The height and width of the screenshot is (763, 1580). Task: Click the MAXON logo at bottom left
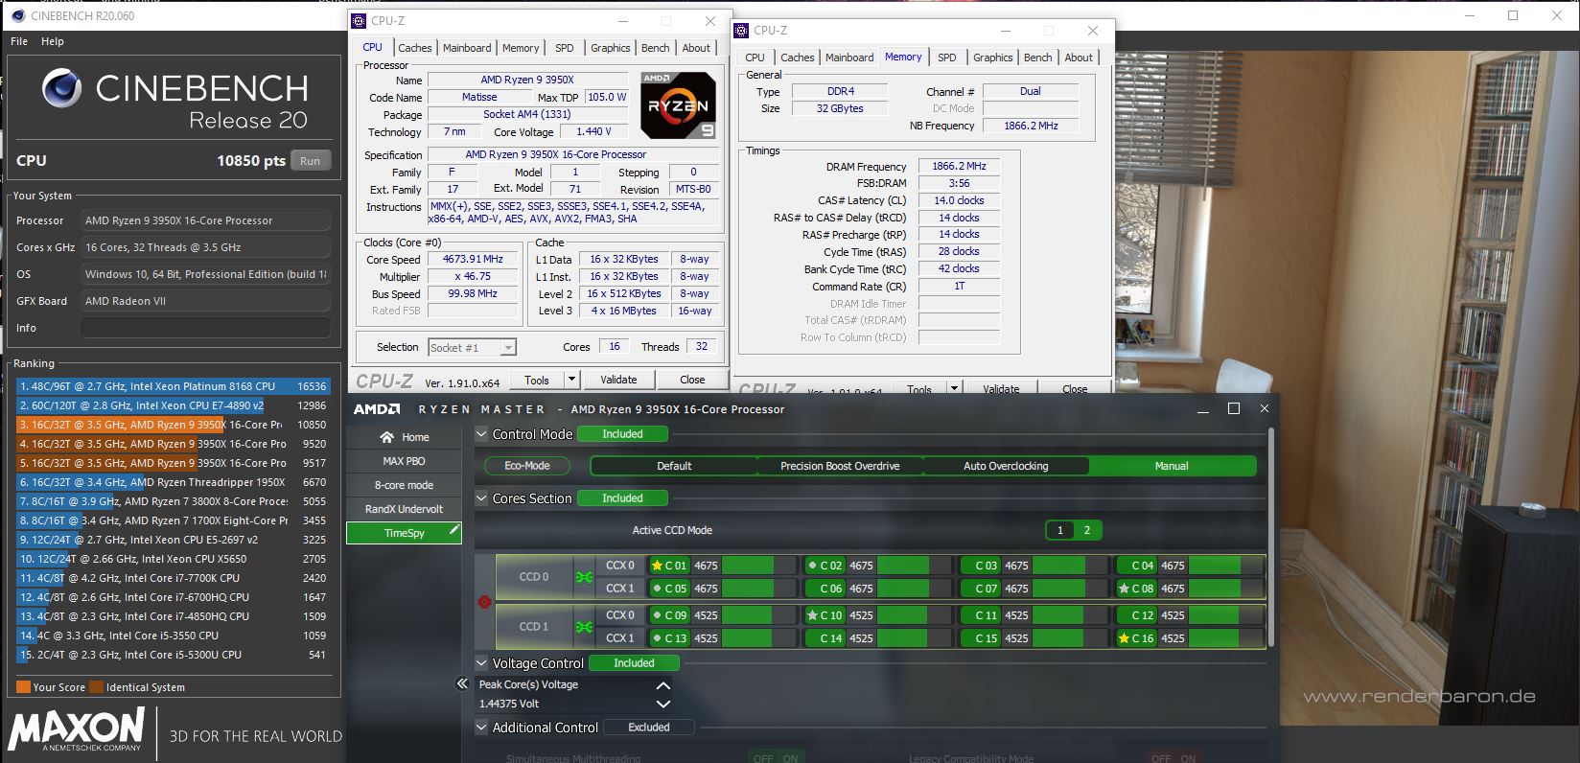77,730
